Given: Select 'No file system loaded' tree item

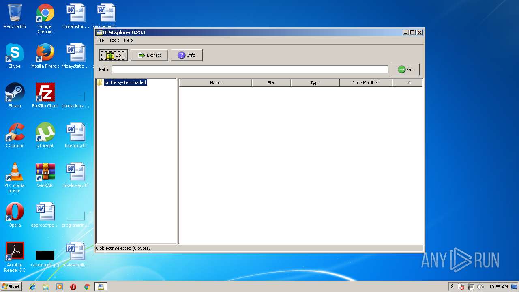Looking at the screenshot, I should (x=125, y=82).
